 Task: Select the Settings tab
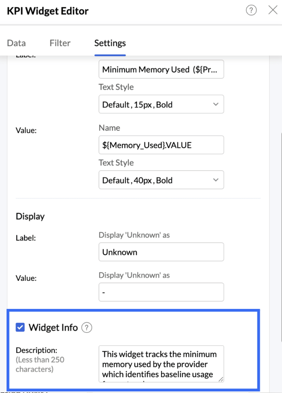pyautogui.click(x=110, y=43)
